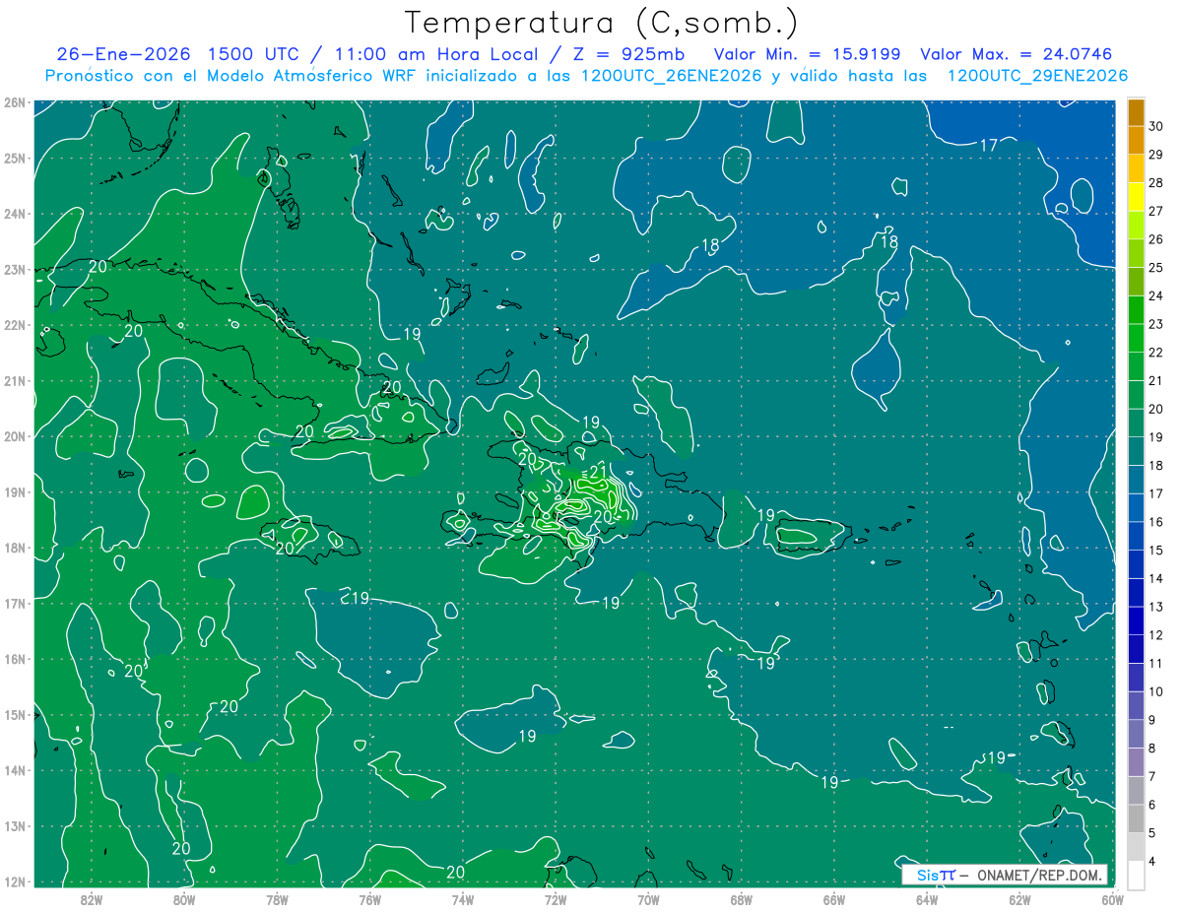Viewport: 1182px width, 913px height.
Task: Click the "25N" latitude axis label
Action: point(15,158)
